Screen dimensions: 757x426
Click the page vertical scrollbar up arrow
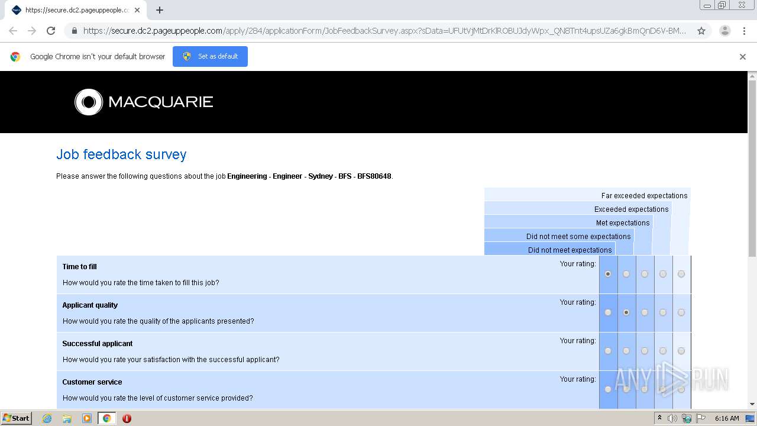pyautogui.click(x=752, y=76)
